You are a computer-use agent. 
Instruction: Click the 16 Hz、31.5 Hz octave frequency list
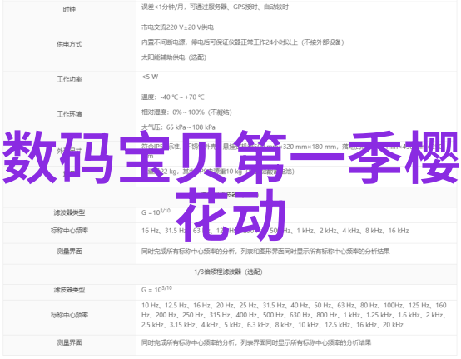pyautogui.click(x=275, y=231)
